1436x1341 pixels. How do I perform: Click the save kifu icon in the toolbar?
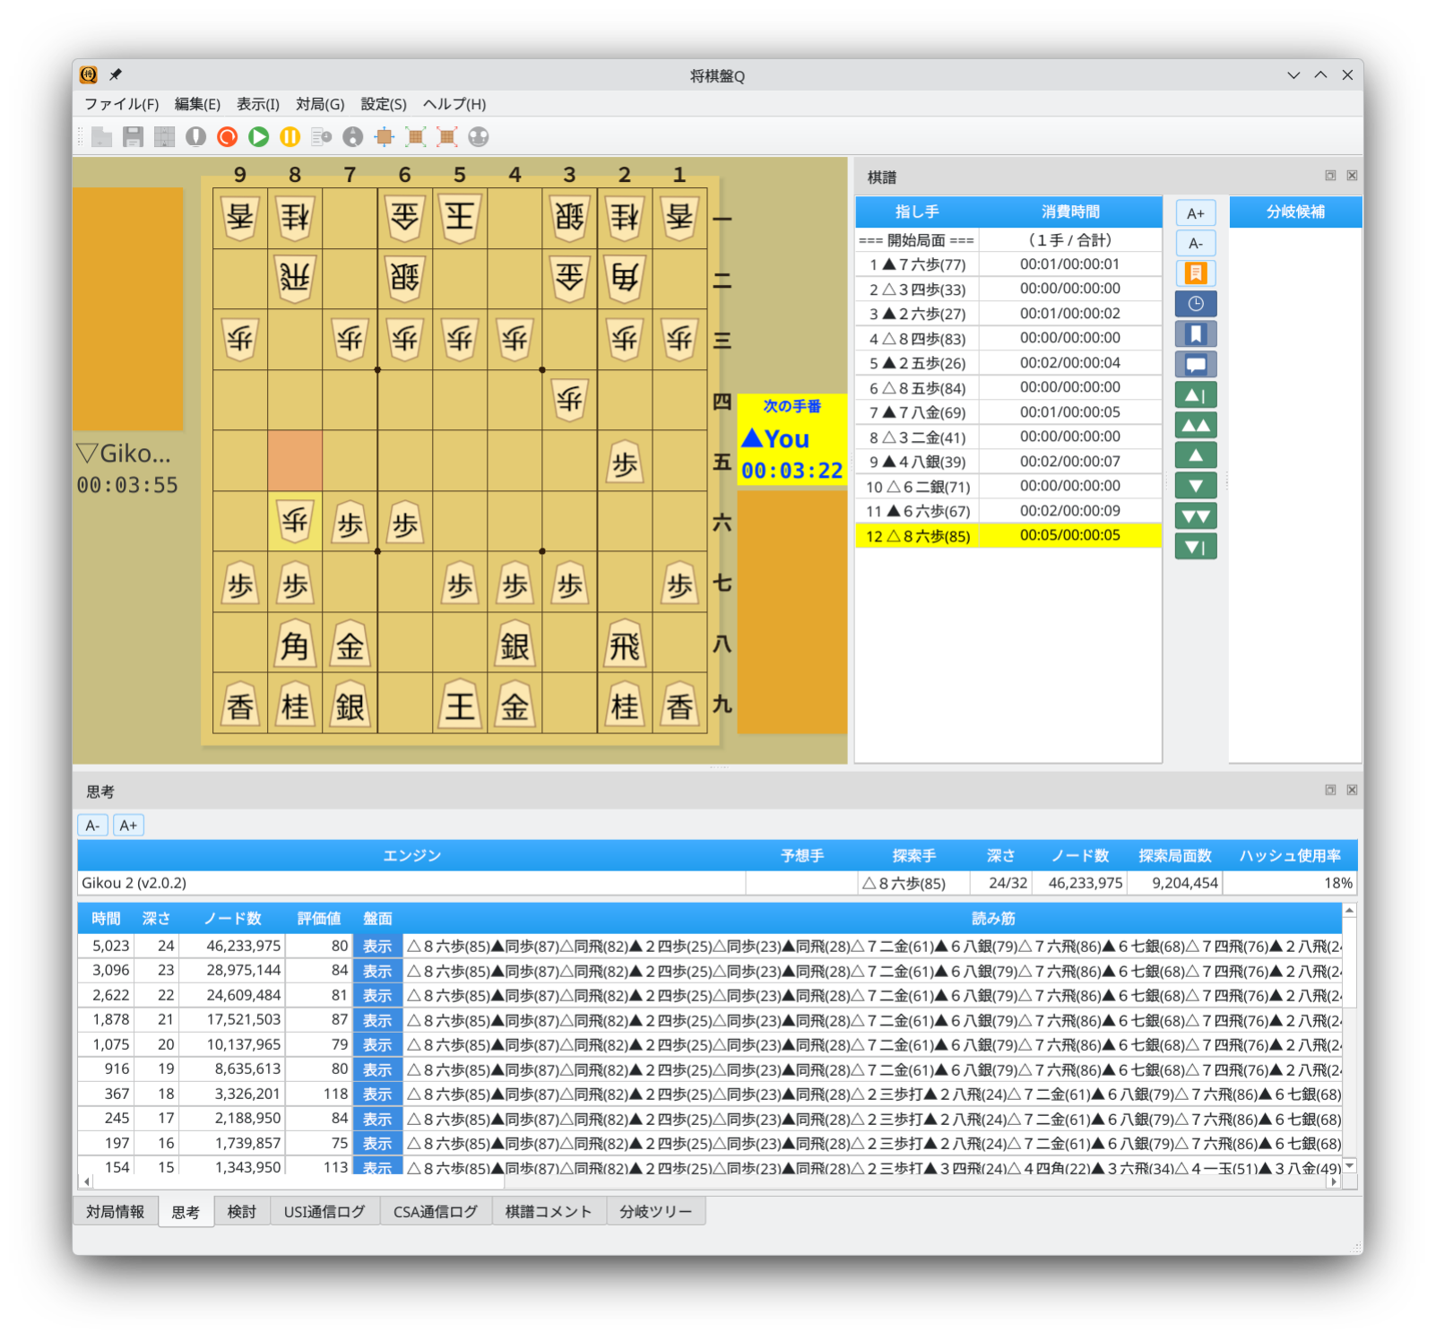[134, 136]
